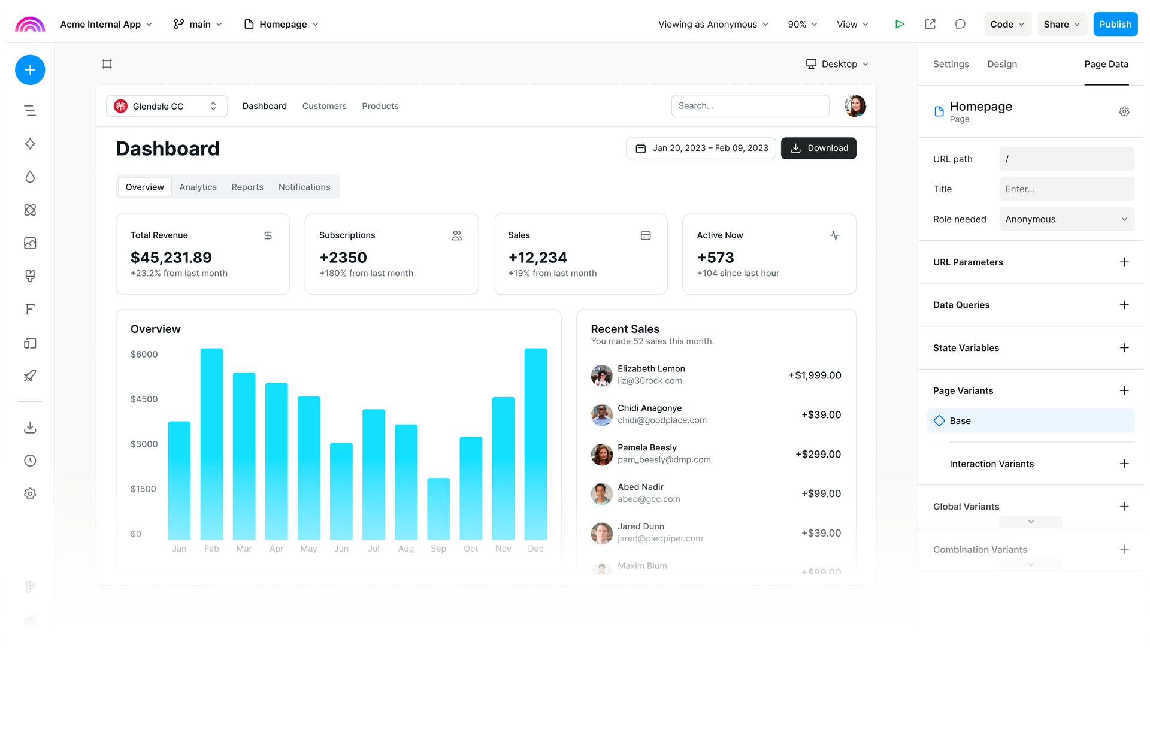Adjust the 90% zoom level control
Screen dimensions: 1150x751
(x=802, y=24)
